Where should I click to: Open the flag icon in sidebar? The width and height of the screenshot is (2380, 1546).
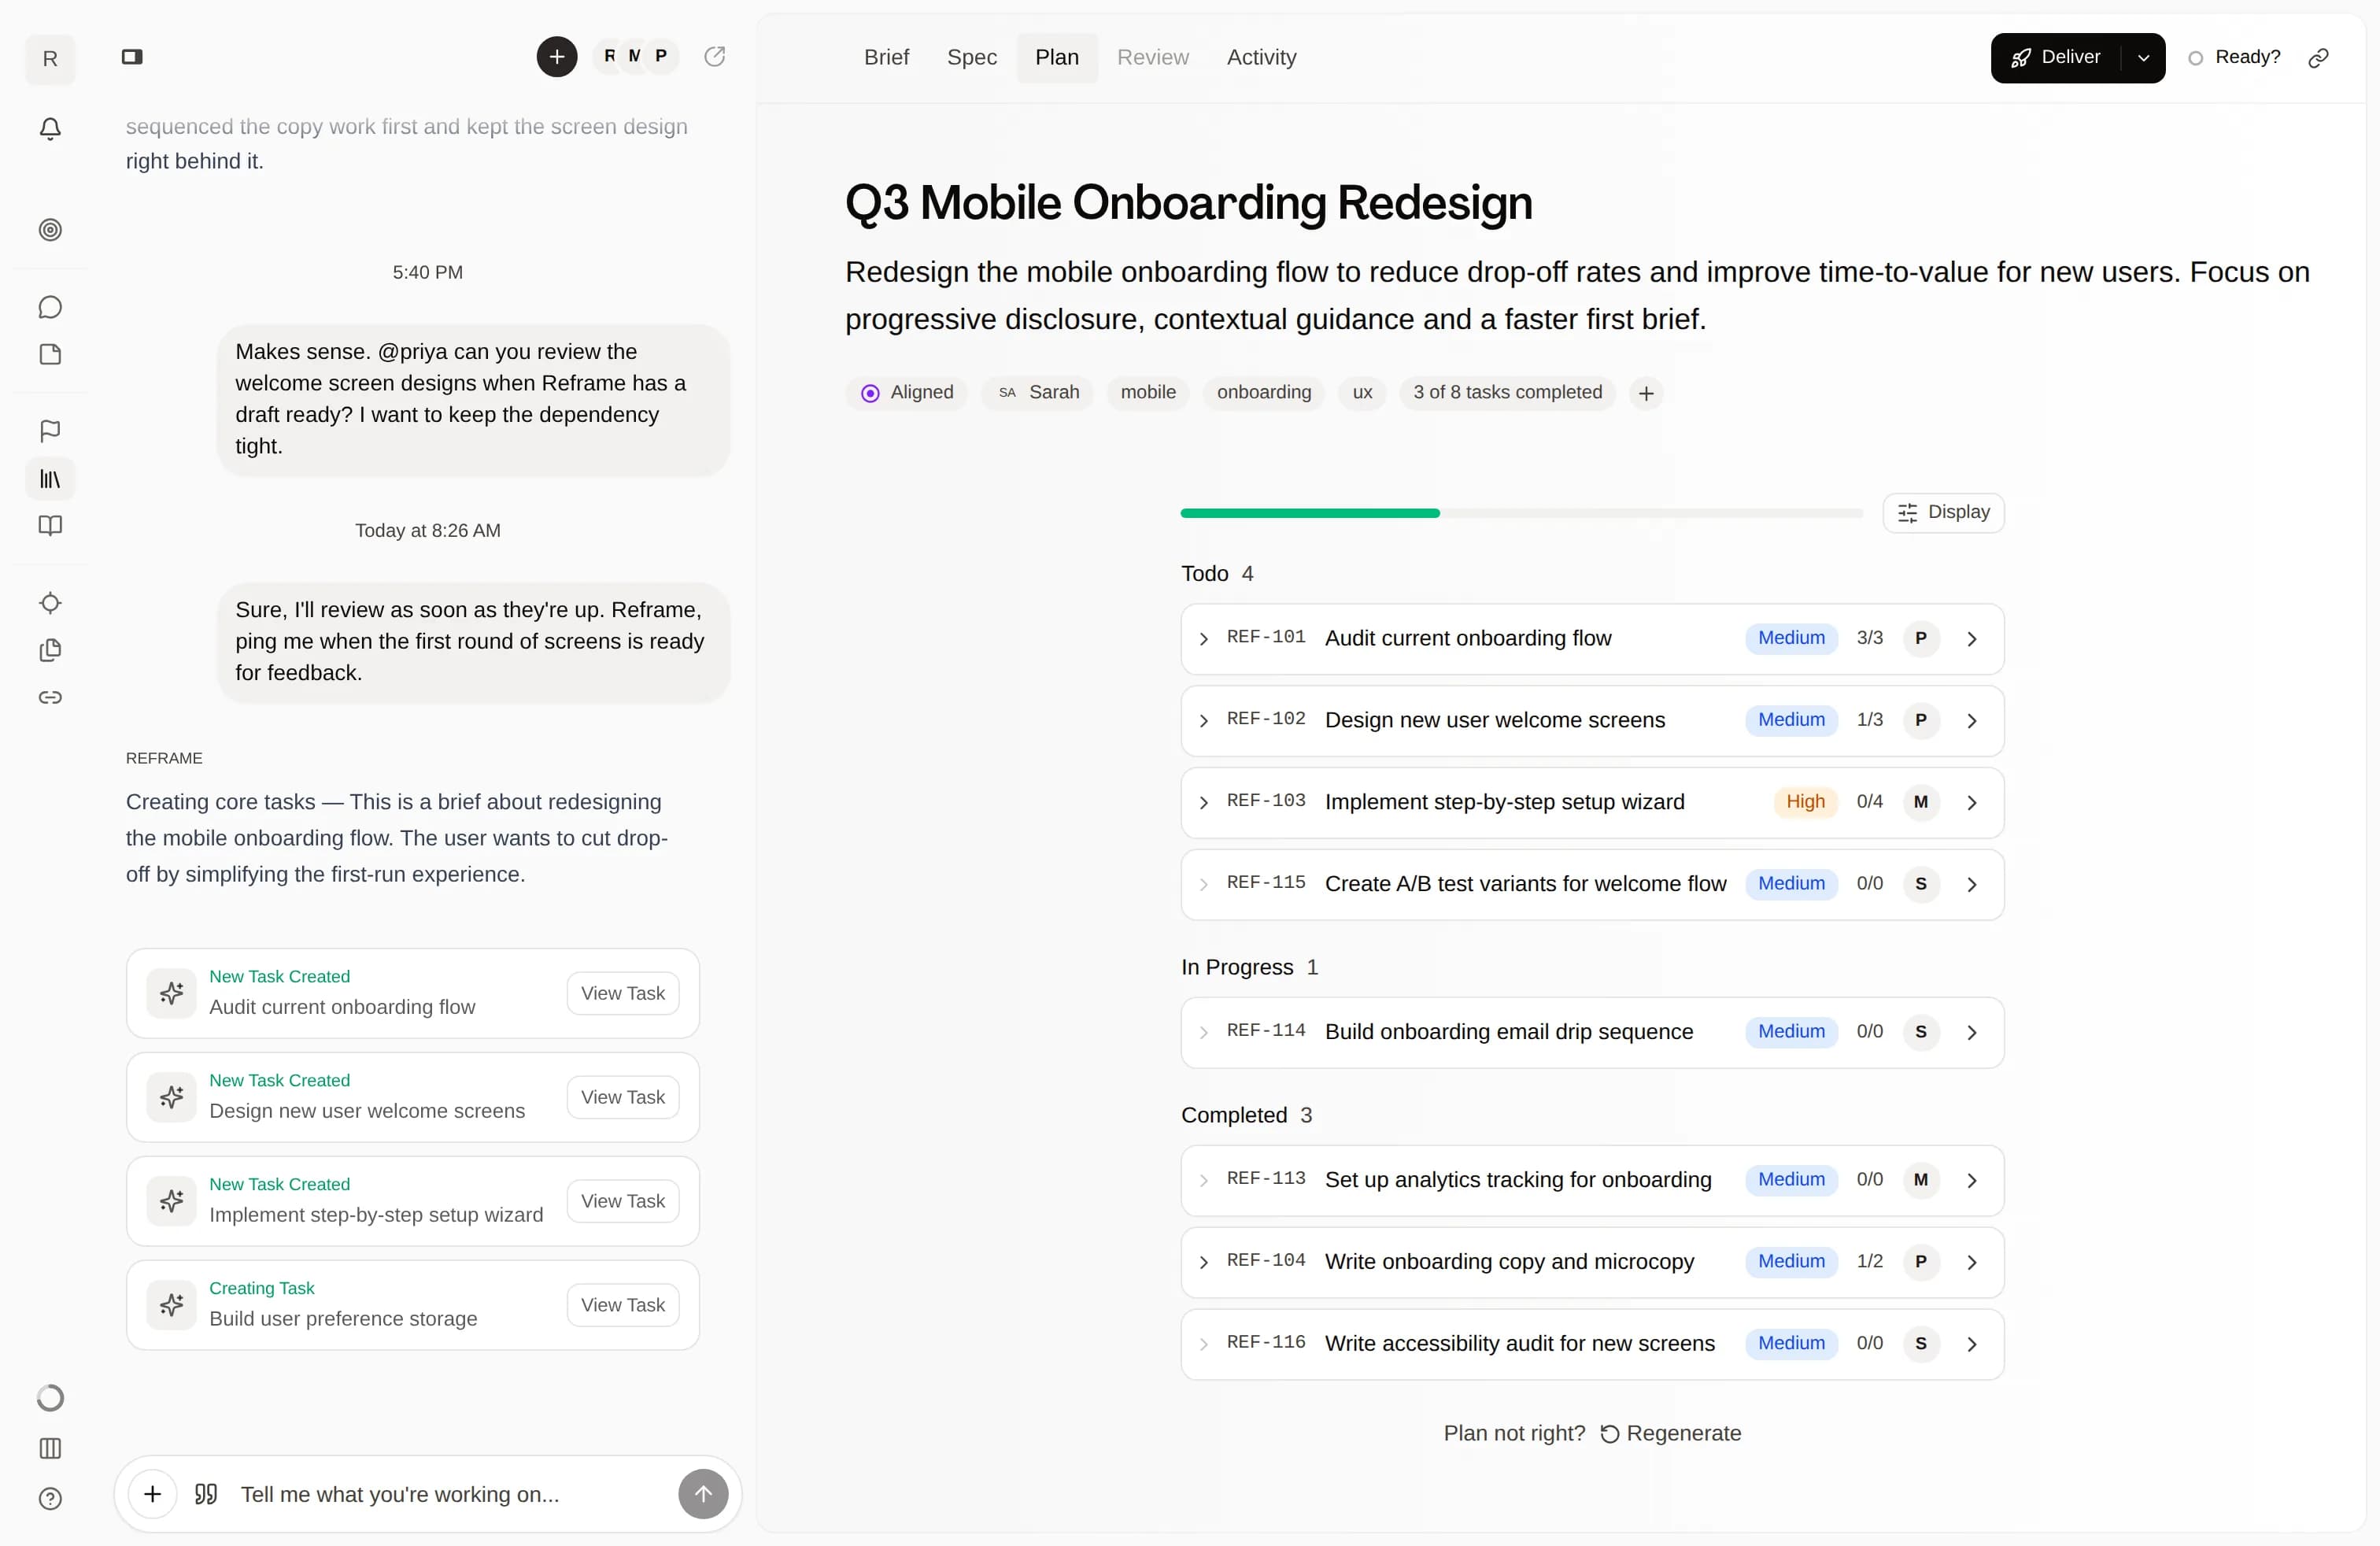pos(50,431)
